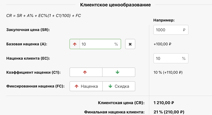Select the Скидка option for fixed markup

(119, 86)
